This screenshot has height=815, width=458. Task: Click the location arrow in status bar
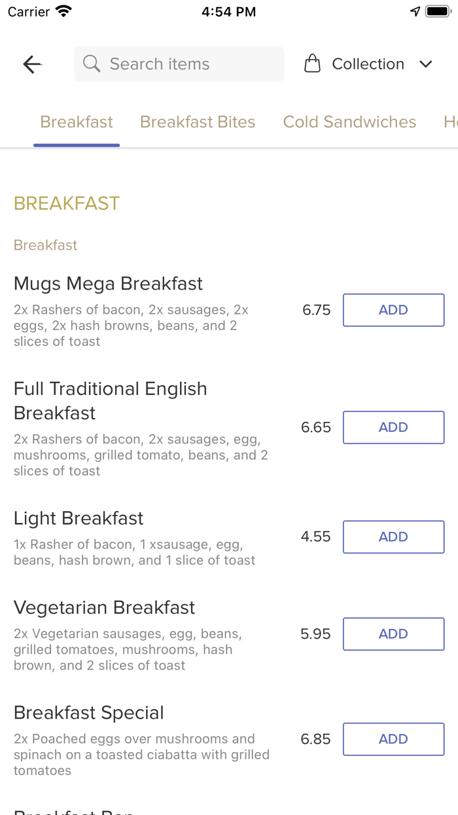coord(414,10)
